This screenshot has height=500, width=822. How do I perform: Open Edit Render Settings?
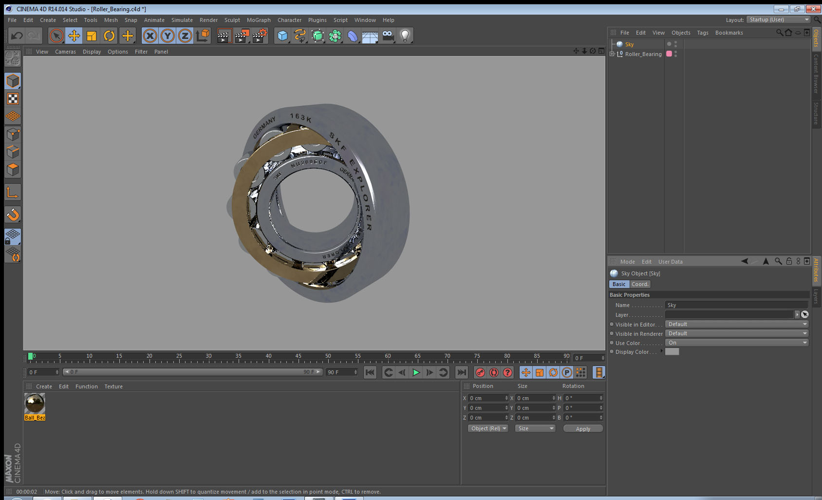[260, 36]
